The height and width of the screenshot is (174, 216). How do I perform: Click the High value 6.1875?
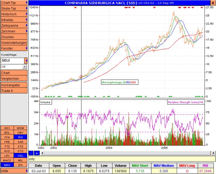88,171
